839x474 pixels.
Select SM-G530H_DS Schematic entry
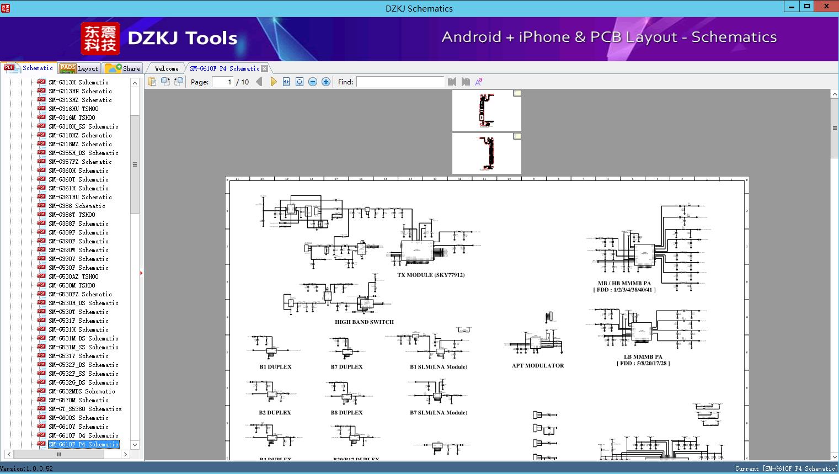pos(83,303)
